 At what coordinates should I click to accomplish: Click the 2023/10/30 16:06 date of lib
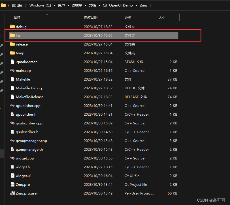tap(98, 36)
